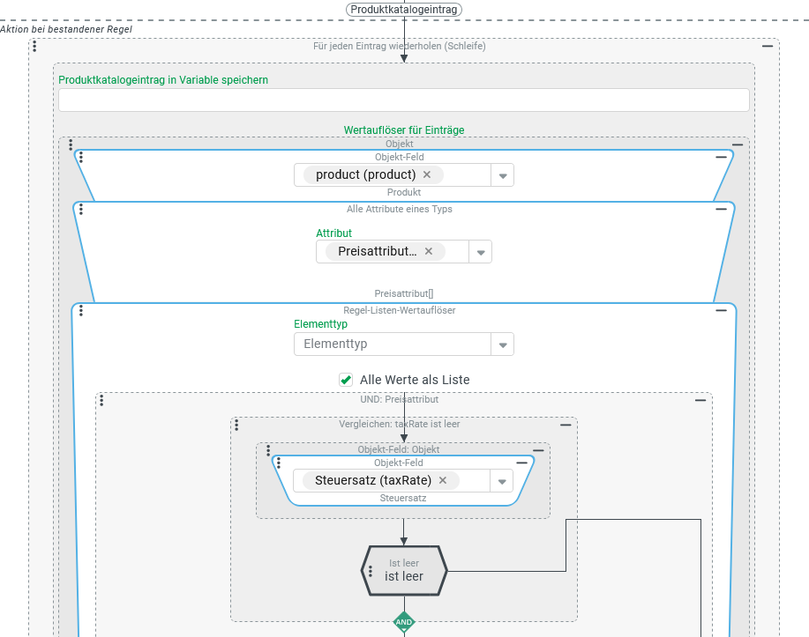Click the green AND diamond connector
Viewport: 809px width, 637px height.
(x=404, y=621)
